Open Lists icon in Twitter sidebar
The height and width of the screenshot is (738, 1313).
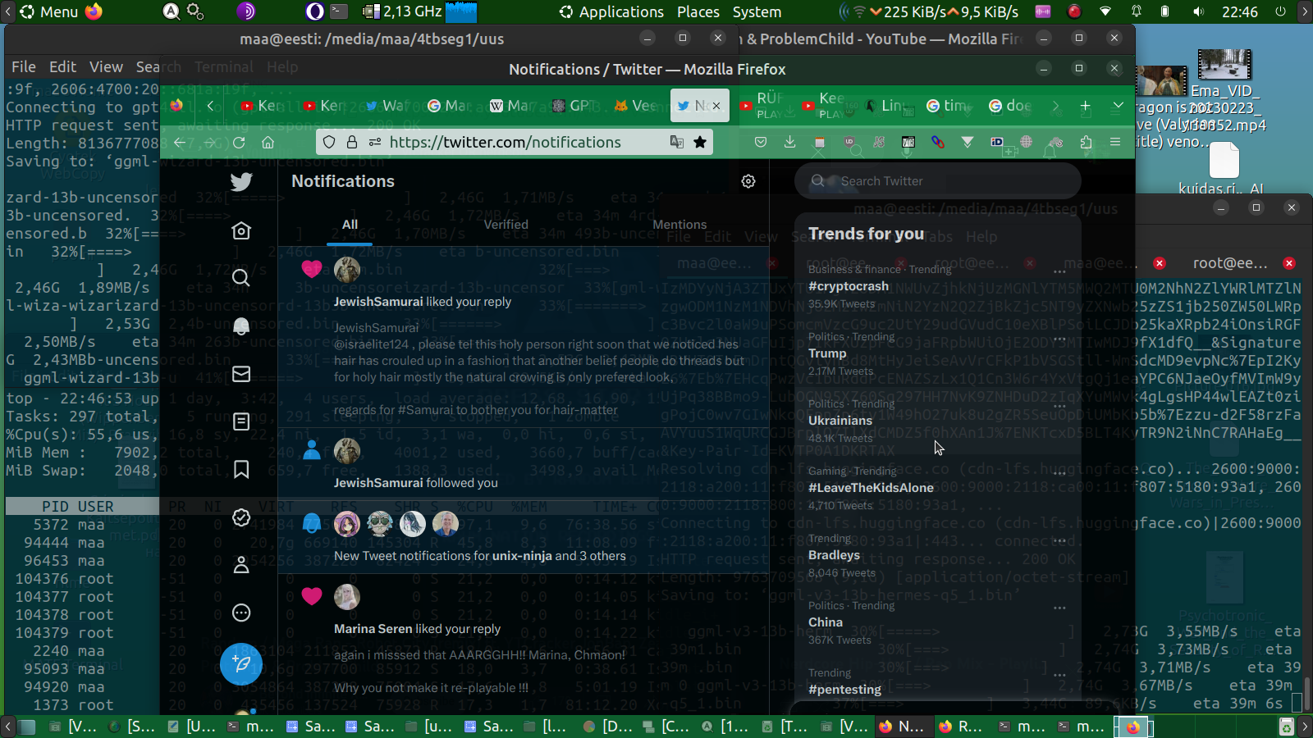click(x=241, y=421)
